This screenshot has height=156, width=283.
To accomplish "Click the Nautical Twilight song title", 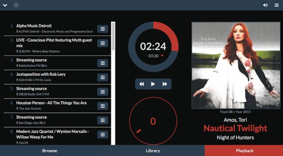I will (x=235, y=128).
